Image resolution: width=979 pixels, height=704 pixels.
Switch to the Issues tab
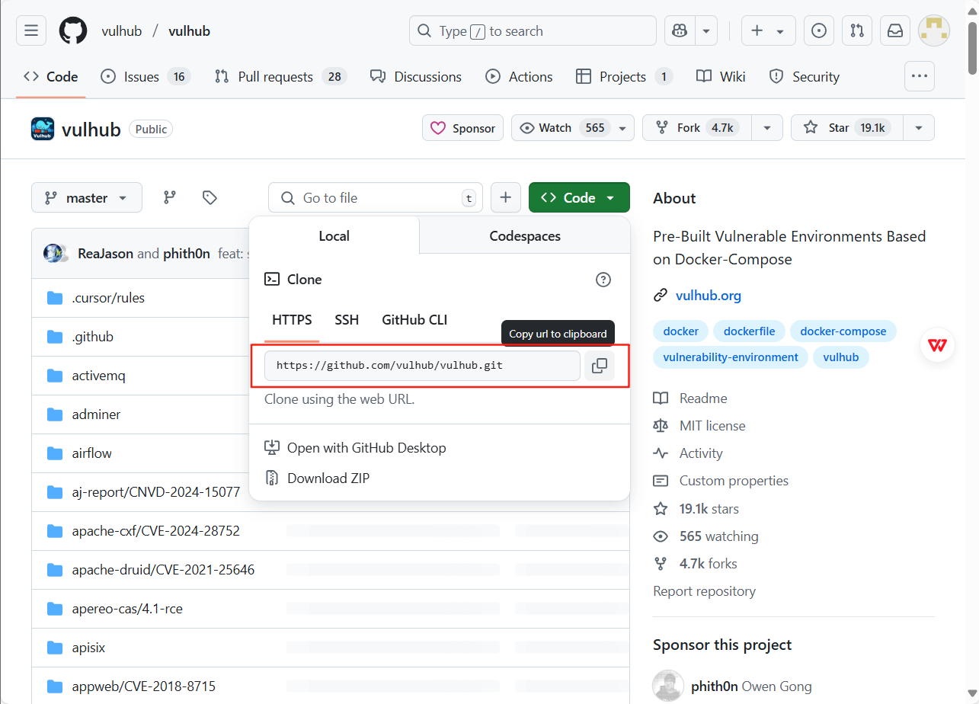(146, 76)
